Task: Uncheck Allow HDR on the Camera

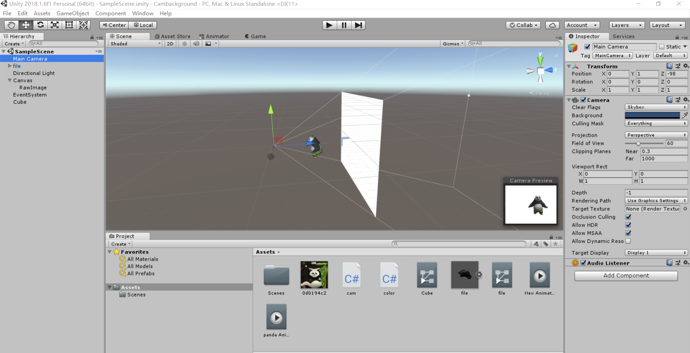Action: click(x=628, y=225)
